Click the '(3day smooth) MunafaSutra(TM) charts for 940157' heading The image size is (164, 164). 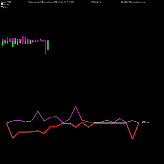point(51,2)
